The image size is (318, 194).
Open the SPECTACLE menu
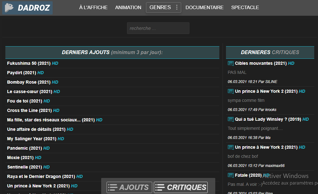click(x=245, y=8)
